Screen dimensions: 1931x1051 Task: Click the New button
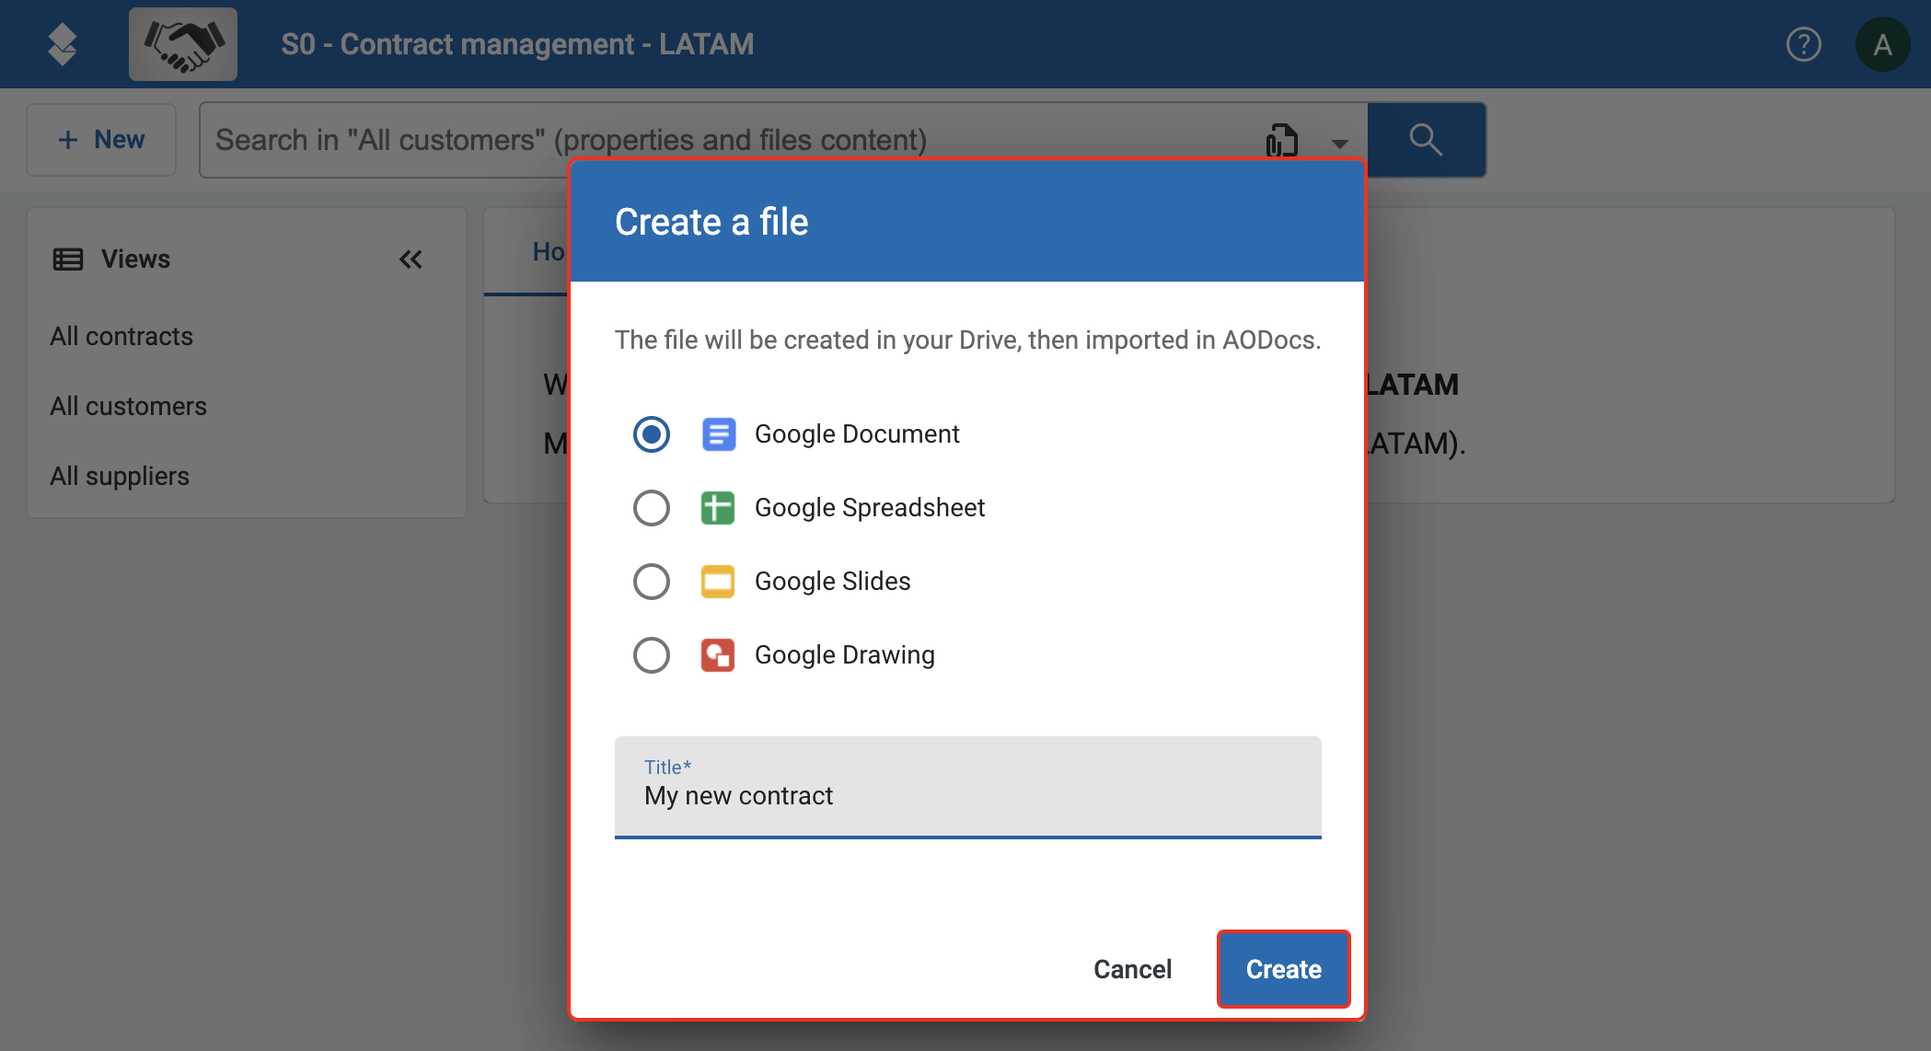pos(101,140)
